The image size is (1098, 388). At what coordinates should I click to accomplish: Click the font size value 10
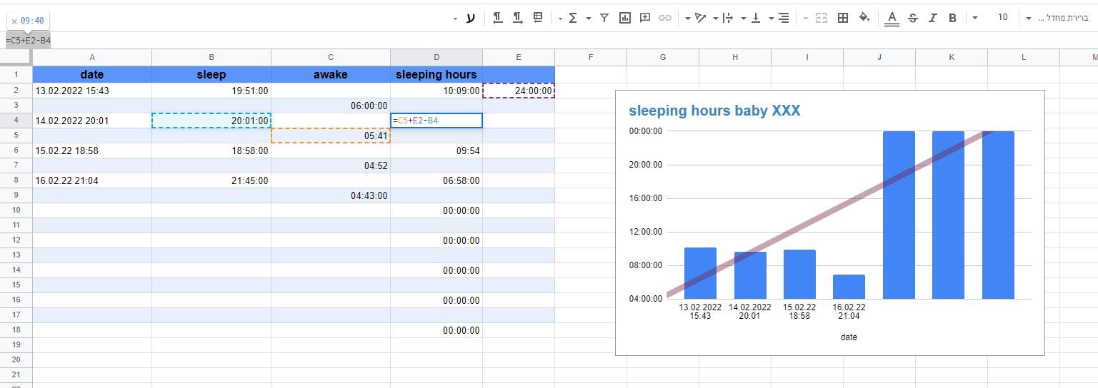point(1003,18)
